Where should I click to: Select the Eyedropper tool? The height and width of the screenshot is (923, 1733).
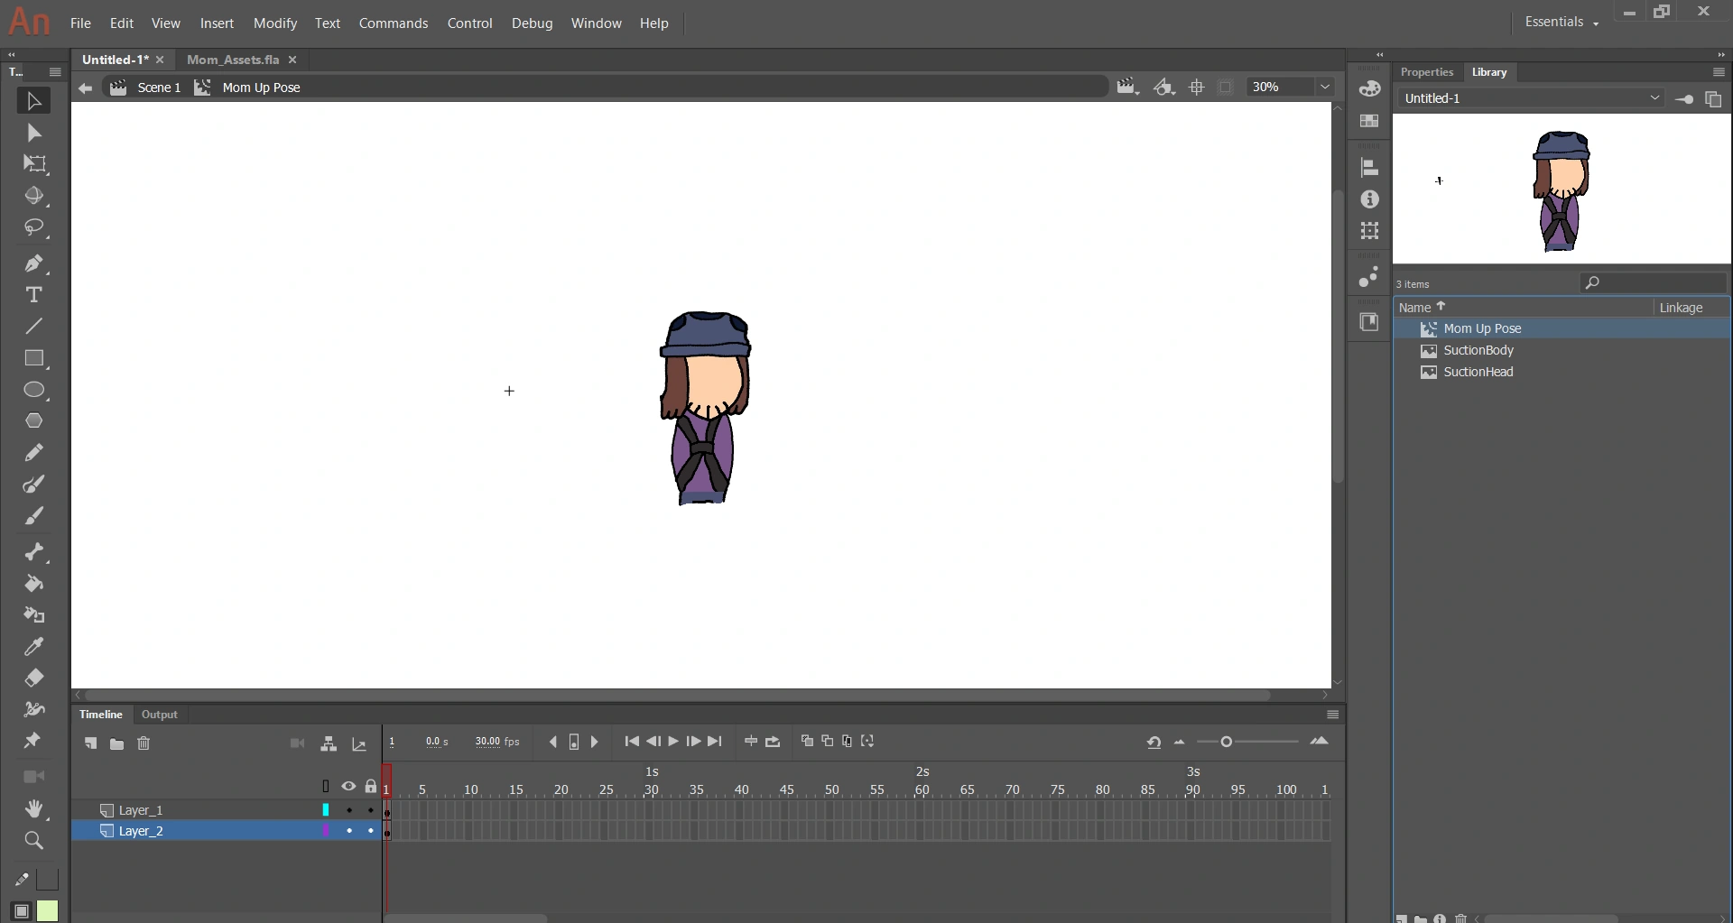pyautogui.click(x=33, y=647)
